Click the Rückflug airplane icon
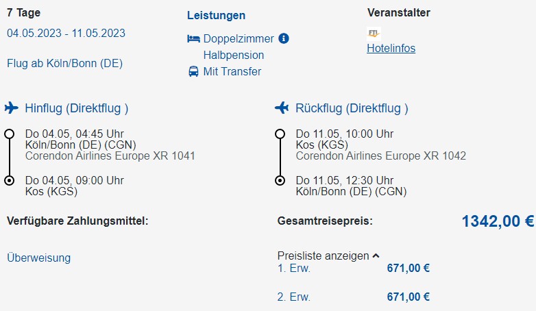 (282, 108)
